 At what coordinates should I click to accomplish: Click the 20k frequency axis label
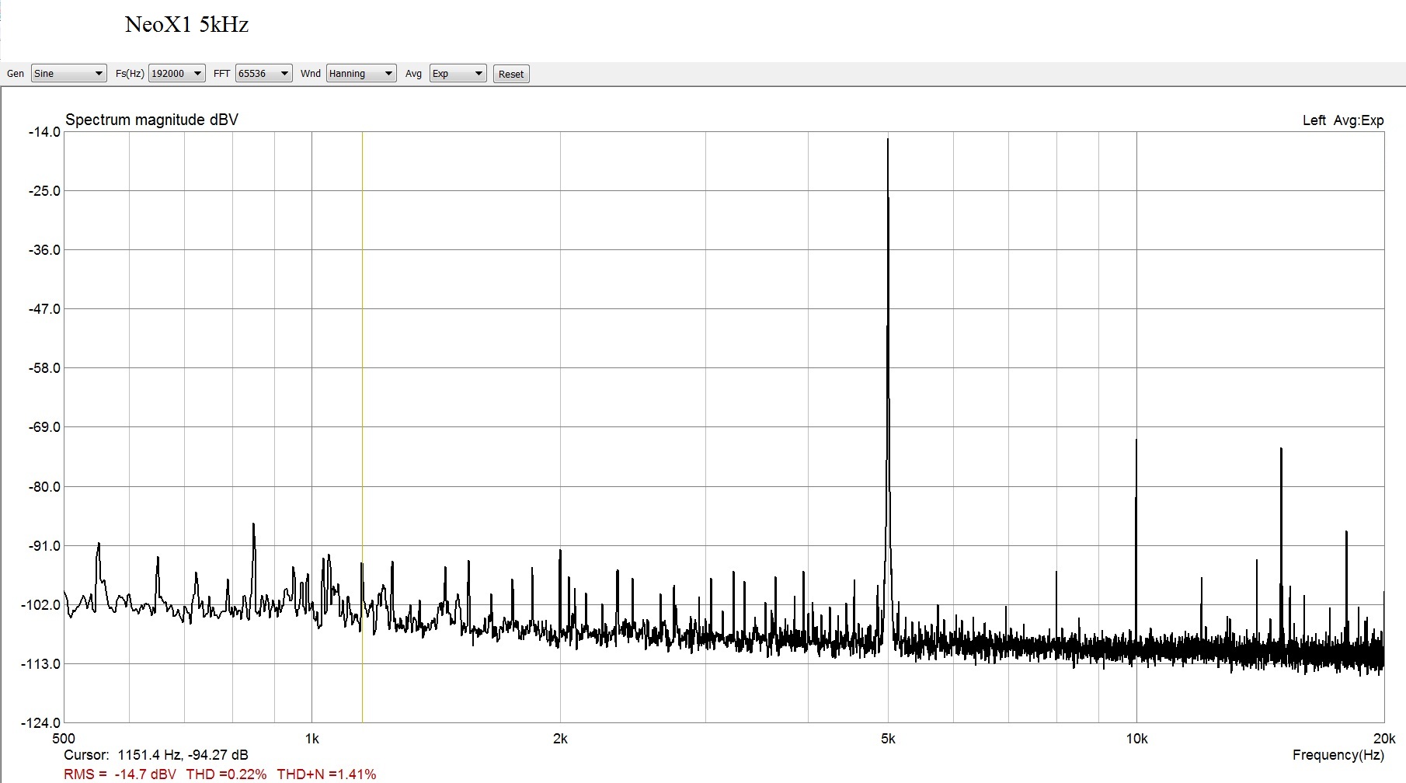1384,739
